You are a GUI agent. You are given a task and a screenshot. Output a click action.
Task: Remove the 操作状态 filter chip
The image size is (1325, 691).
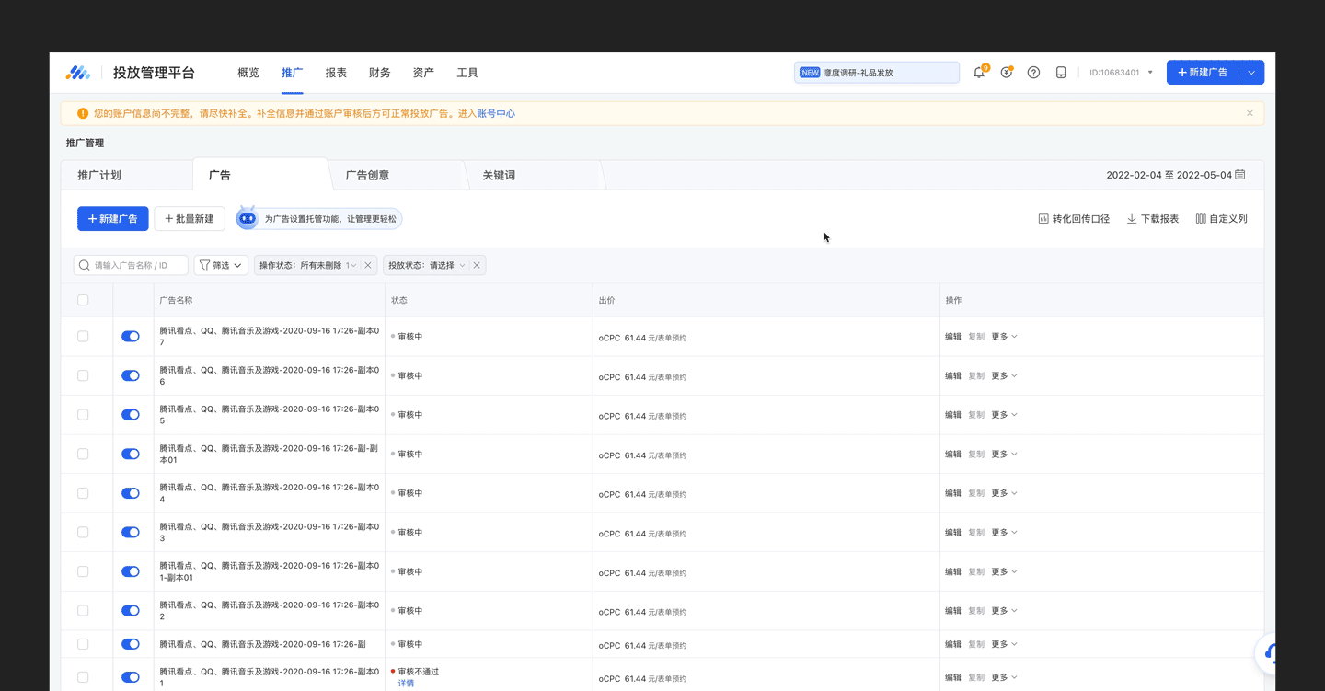[x=368, y=265]
